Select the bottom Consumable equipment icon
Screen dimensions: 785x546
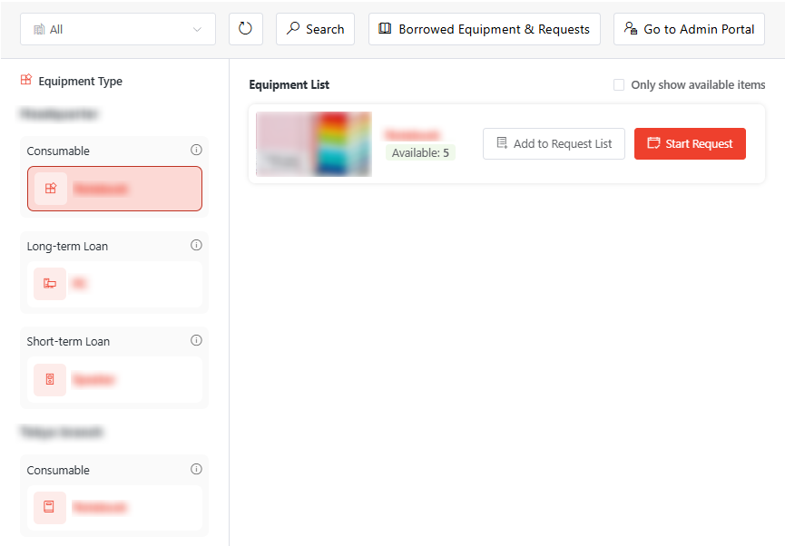point(50,507)
